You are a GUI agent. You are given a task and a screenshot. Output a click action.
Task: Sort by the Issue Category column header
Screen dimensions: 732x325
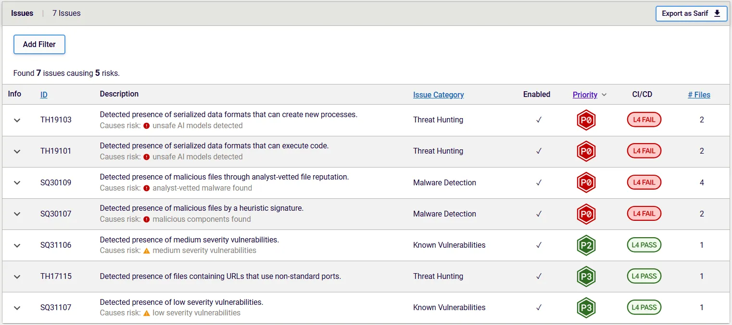[x=438, y=95]
